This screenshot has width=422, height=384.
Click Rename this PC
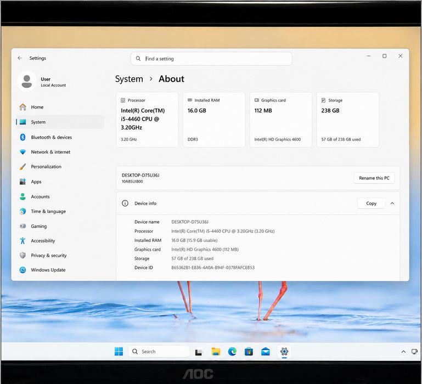pyautogui.click(x=374, y=178)
